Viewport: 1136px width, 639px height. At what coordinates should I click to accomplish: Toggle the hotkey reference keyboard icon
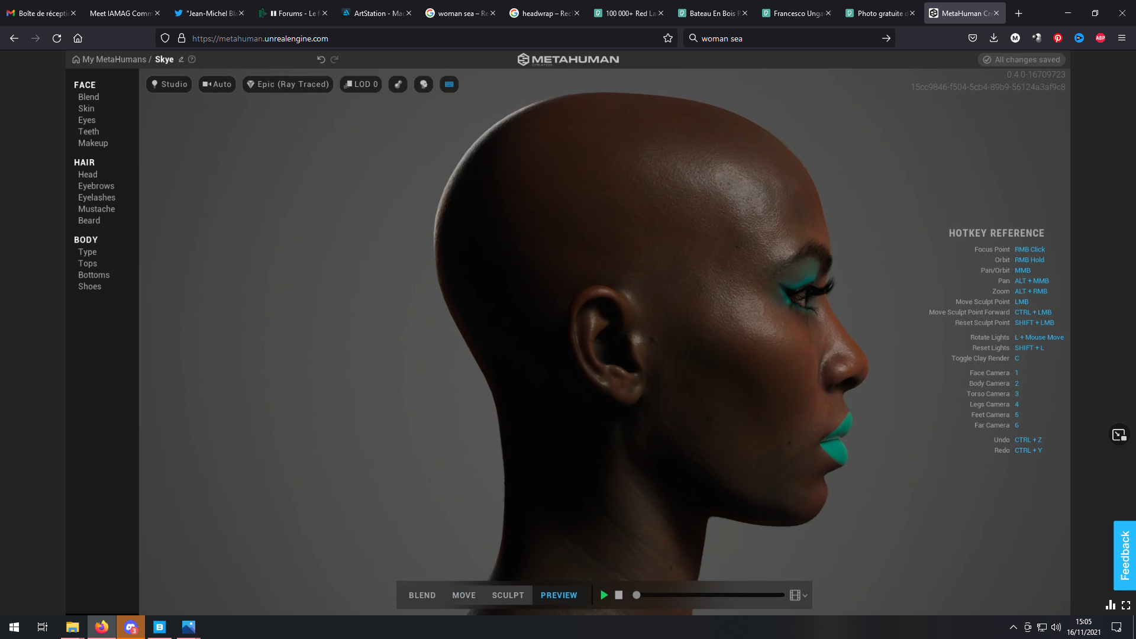point(449,84)
